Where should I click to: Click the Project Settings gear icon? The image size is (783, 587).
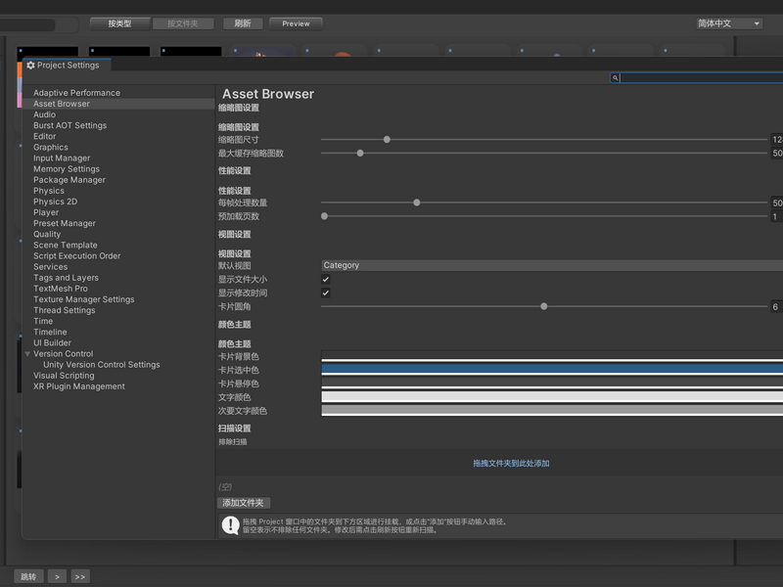point(30,66)
